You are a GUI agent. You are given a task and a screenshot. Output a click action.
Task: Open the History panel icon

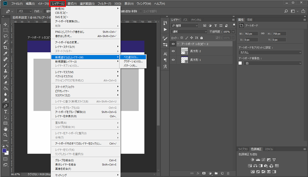point(165,23)
